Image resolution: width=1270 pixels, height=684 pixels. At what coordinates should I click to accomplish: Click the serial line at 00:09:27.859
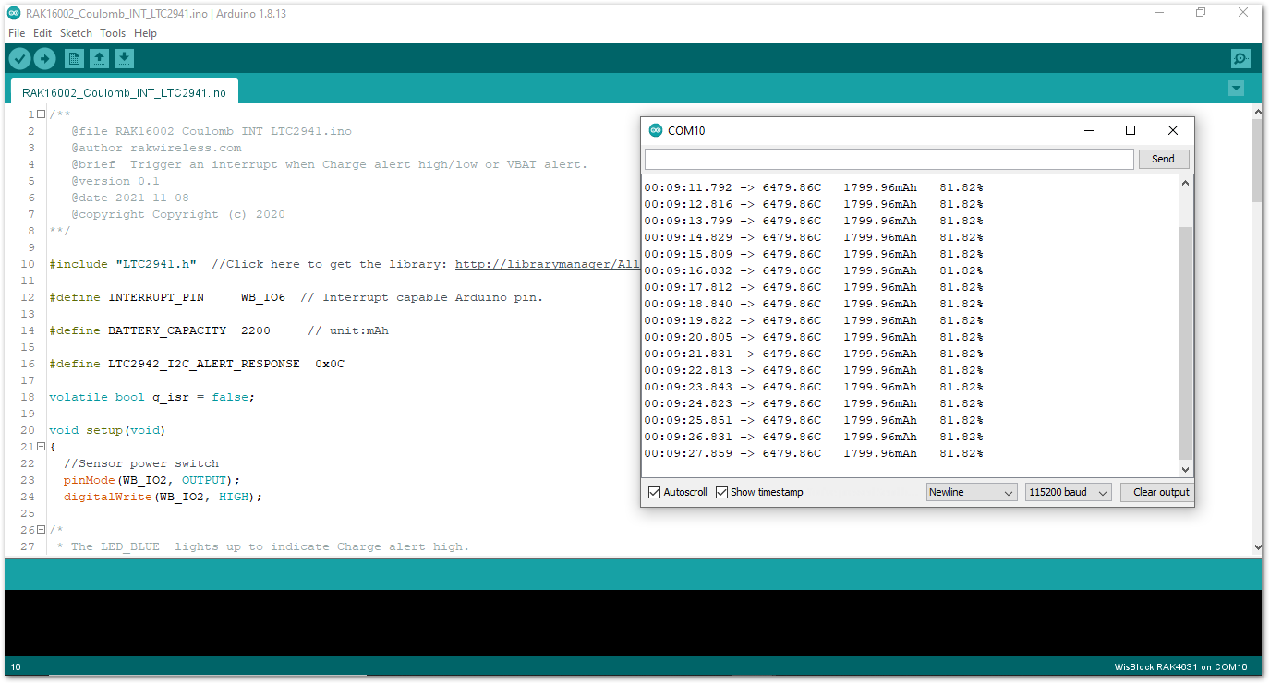[x=814, y=453]
